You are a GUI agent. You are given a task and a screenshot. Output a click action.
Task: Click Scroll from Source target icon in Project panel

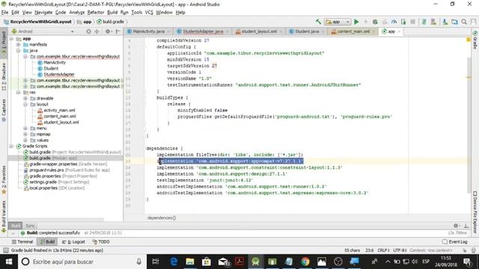[88, 31]
